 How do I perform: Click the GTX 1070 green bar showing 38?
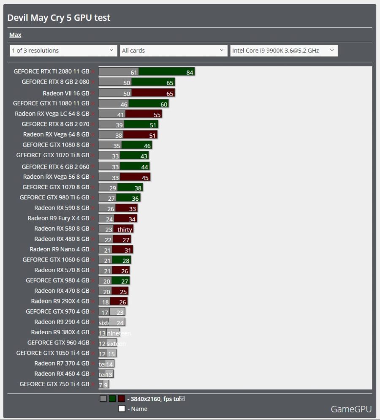[130, 187]
